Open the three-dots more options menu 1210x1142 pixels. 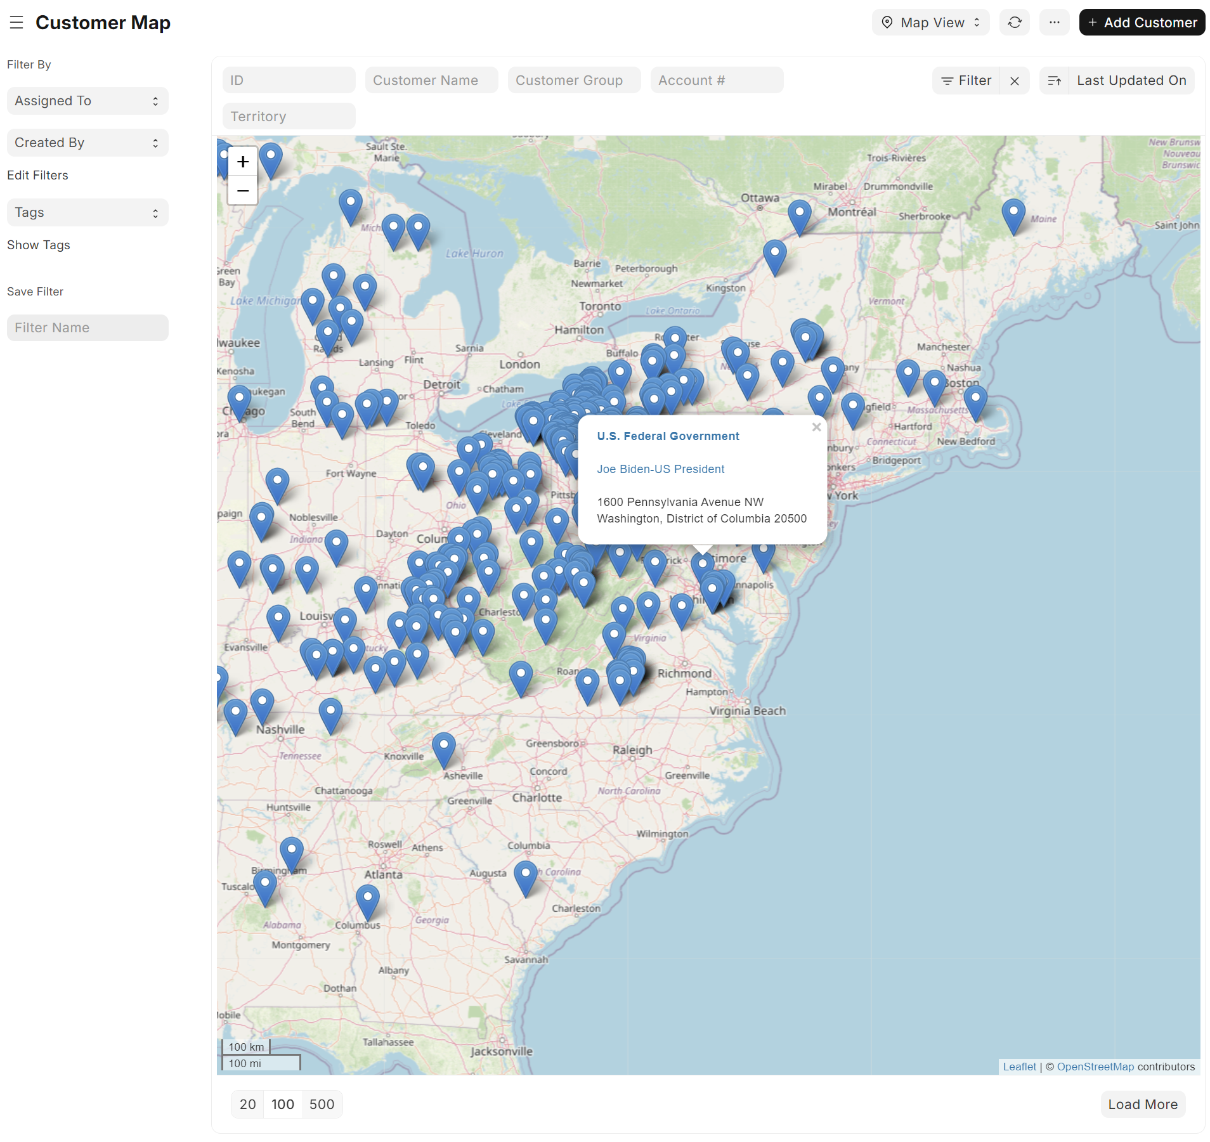click(1054, 23)
